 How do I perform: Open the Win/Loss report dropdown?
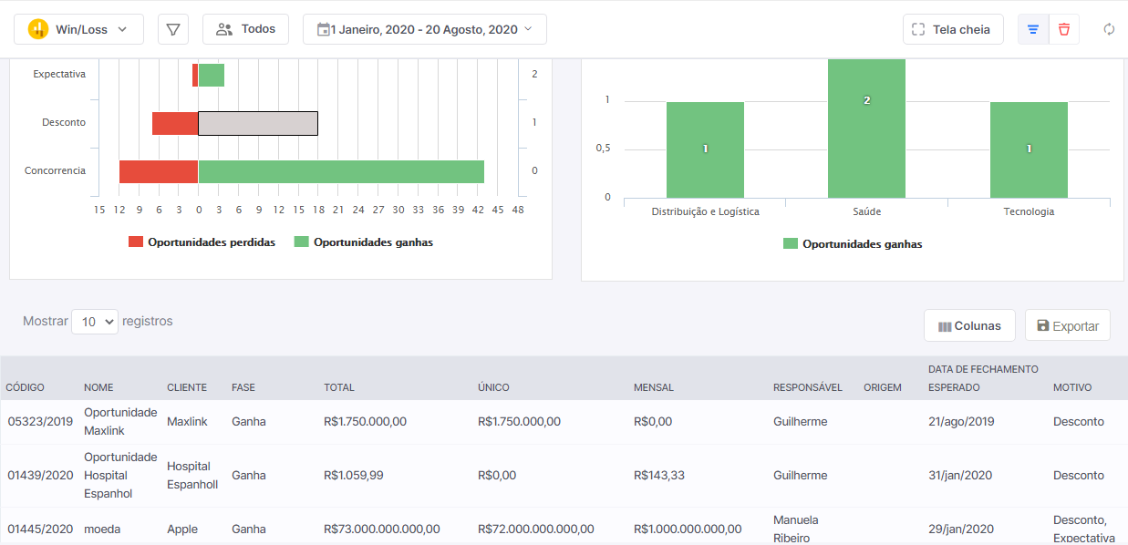(x=78, y=29)
